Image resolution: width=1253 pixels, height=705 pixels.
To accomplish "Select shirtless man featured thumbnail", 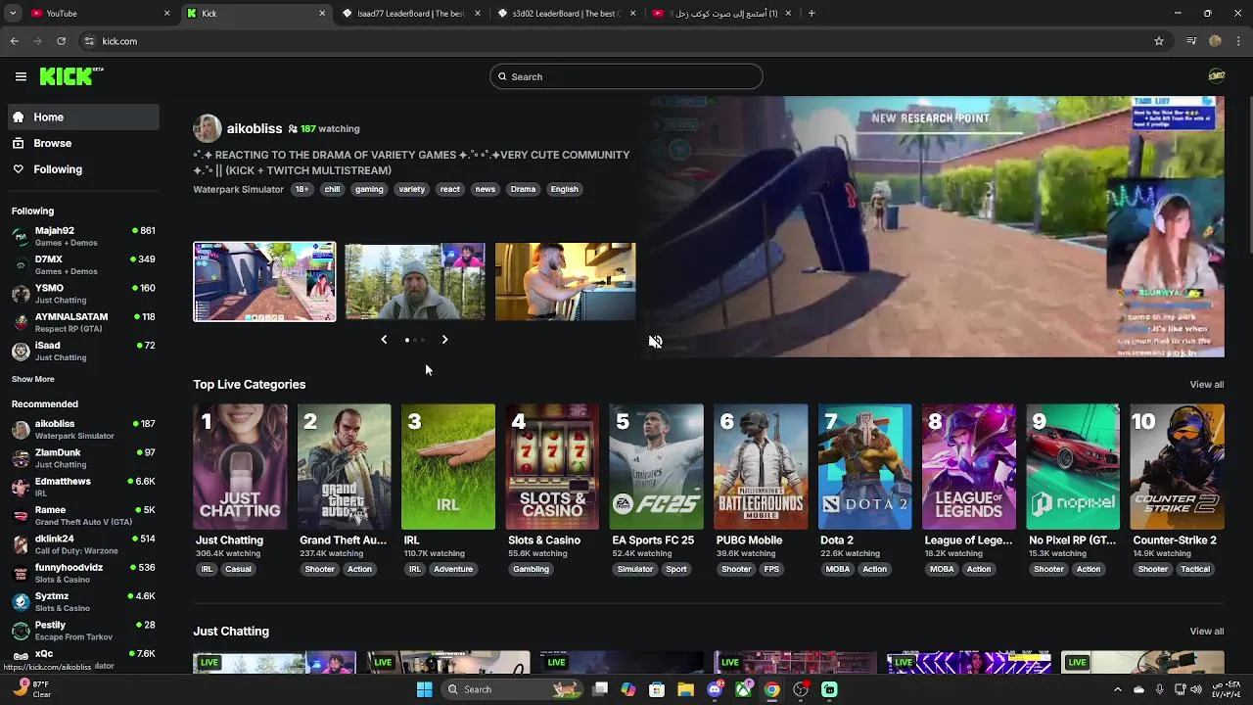I will [565, 281].
